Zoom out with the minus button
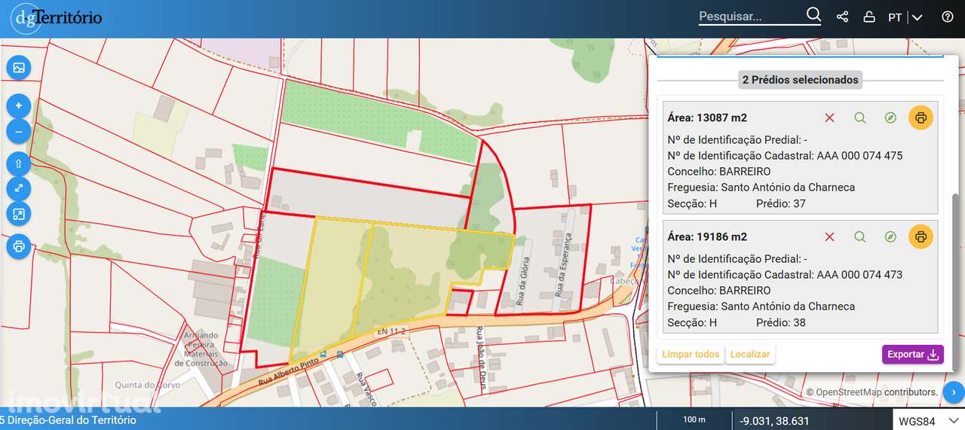This screenshot has width=965, height=430. [x=19, y=131]
